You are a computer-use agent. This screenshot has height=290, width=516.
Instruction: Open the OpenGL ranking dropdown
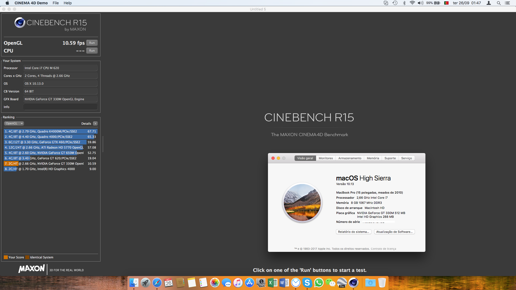14,124
